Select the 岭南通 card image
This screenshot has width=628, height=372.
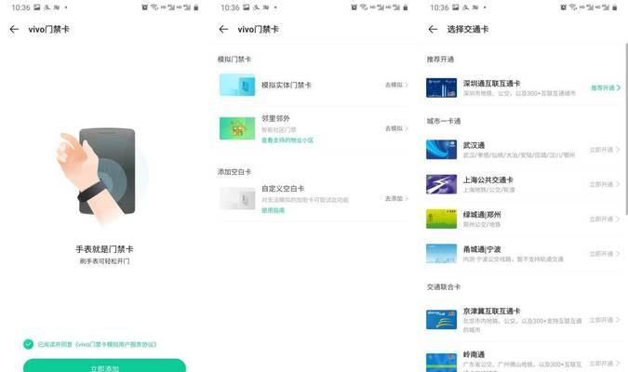441,363
